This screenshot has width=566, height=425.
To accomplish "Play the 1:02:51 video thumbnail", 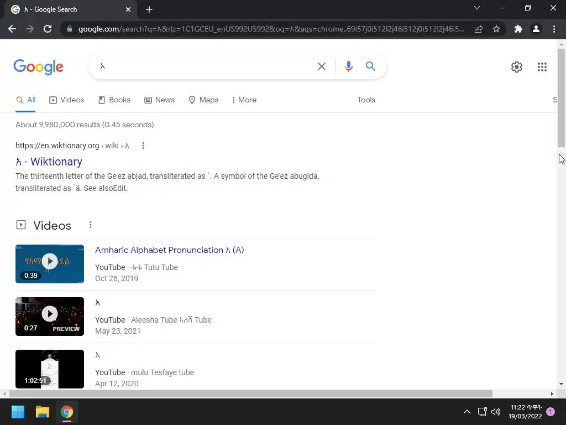I will pos(50,369).
